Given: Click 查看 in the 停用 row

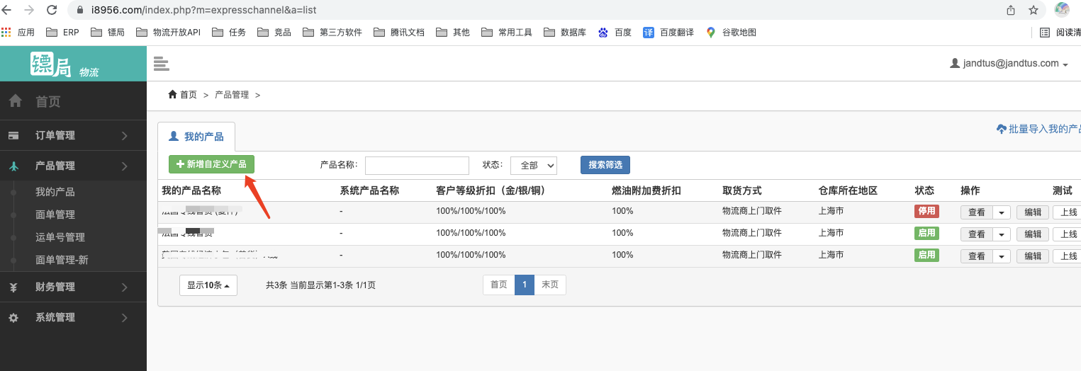Looking at the screenshot, I should click(x=977, y=212).
